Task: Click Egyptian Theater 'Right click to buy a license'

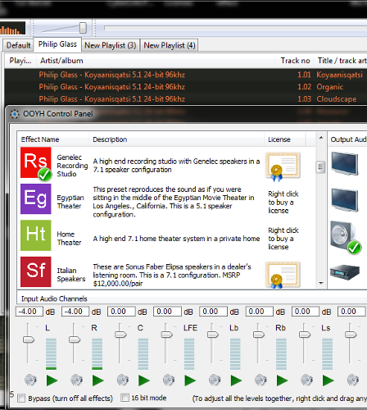Action: click(x=283, y=203)
